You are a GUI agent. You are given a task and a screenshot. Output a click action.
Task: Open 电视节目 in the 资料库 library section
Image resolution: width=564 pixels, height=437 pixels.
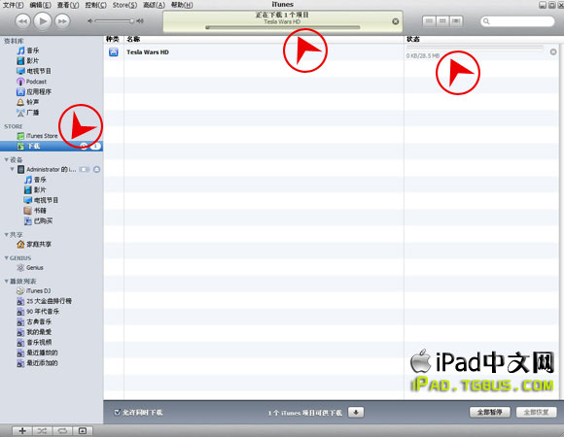click(34, 71)
